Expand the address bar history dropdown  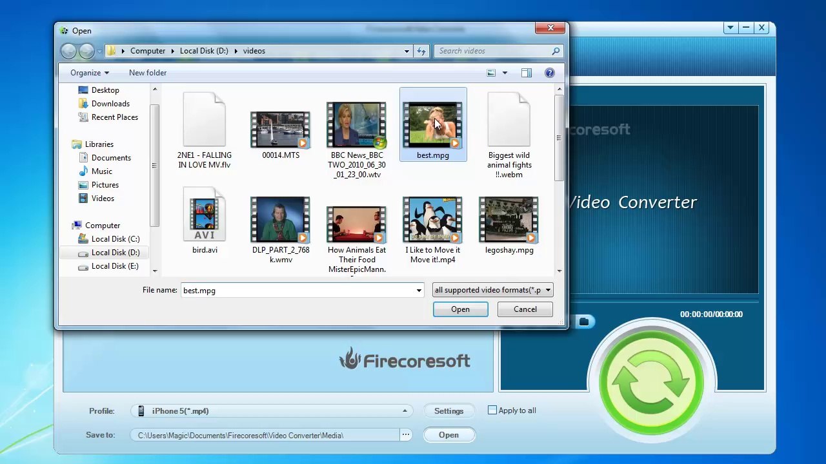407,51
